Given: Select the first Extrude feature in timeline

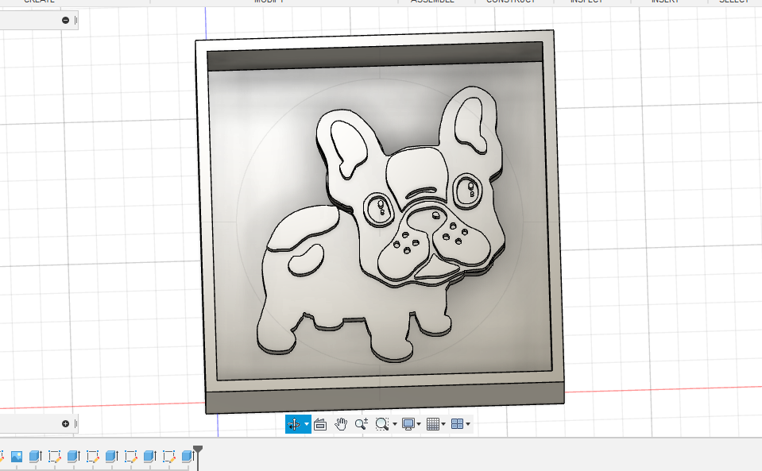Looking at the screenshot, I should point(36,457).
